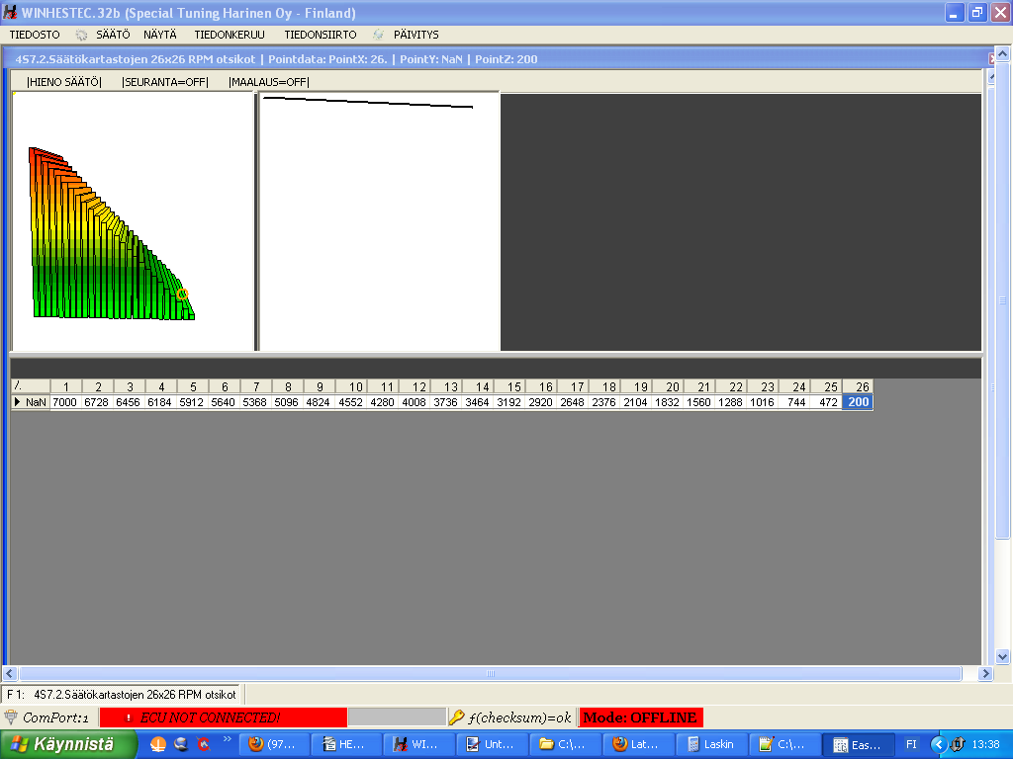This screenshot has width=1013, height=759.
Task: Select cell with value 5096
Action: pos(286,402)
